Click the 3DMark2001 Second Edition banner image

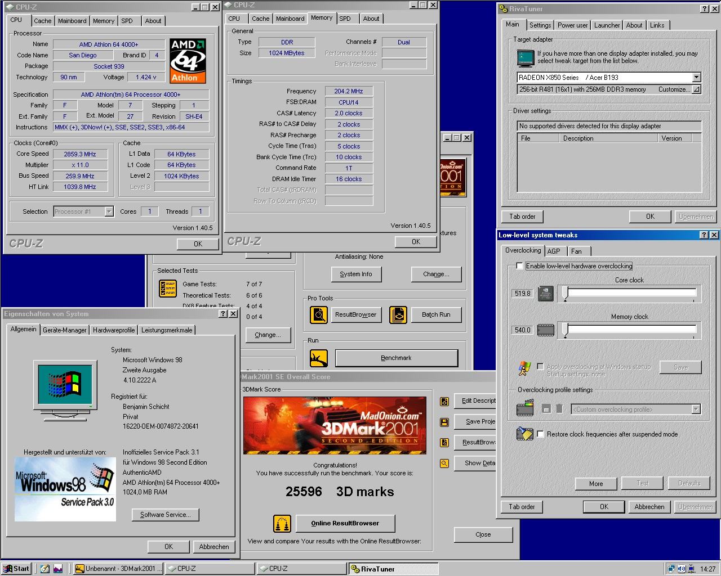pyautogui.click(x=335, y=425)
